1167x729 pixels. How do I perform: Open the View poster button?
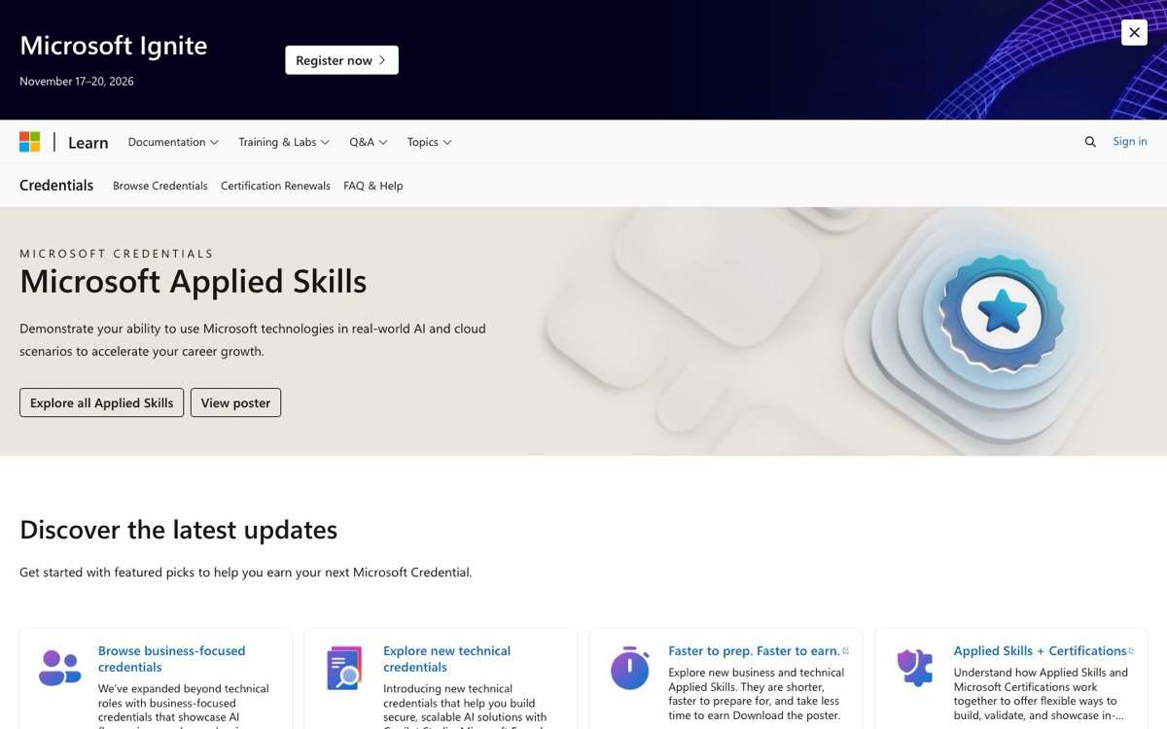(x=235, y=402)
